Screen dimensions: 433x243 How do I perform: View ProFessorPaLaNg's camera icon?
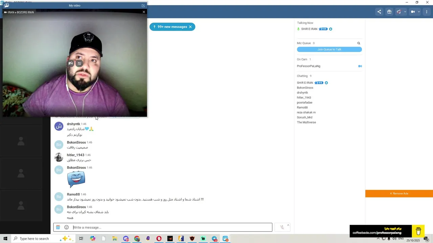pyautogui.click(x=360, y=66)
